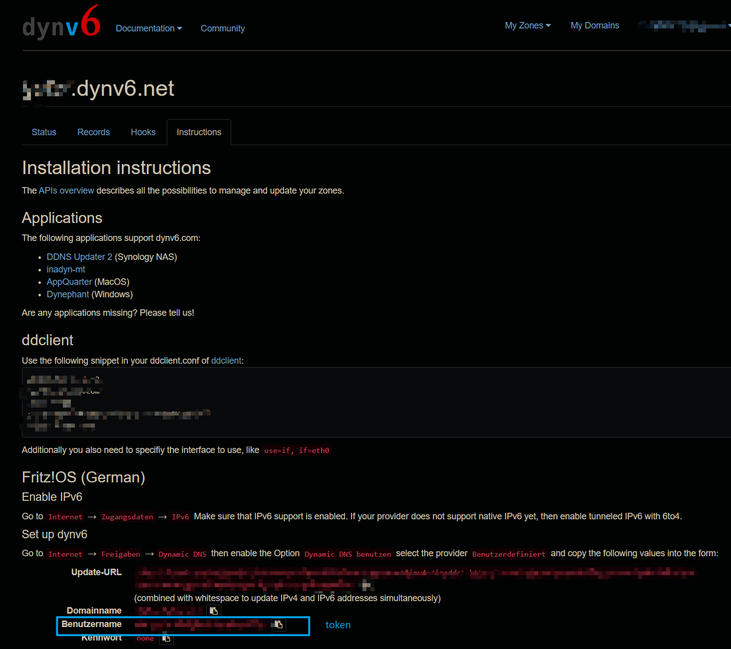Switch to the Records tab
Viewport: 731px width, 649px height.
[93, 132]
